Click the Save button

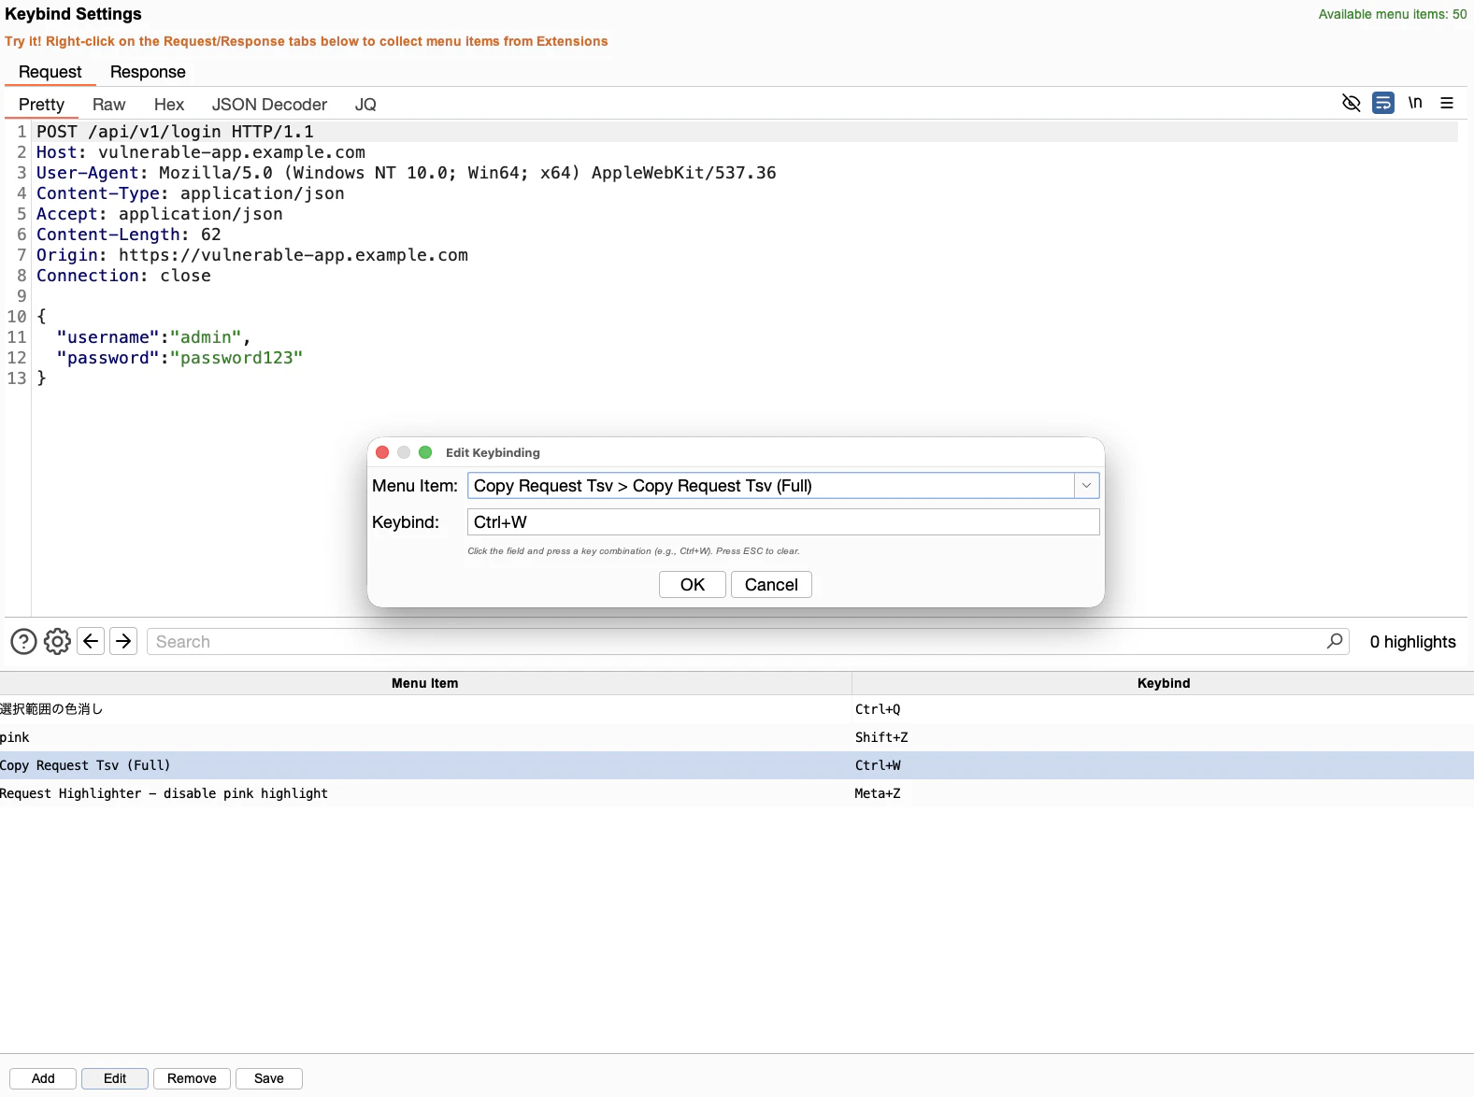[269, 1078]
